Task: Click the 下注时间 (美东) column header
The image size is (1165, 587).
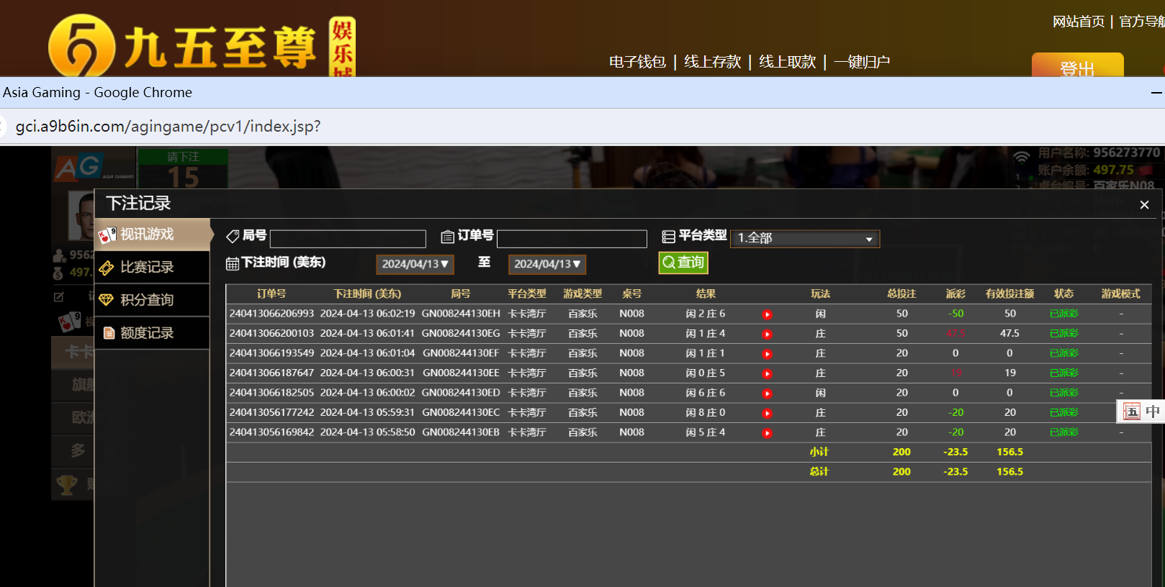Action: click(367, 293)
